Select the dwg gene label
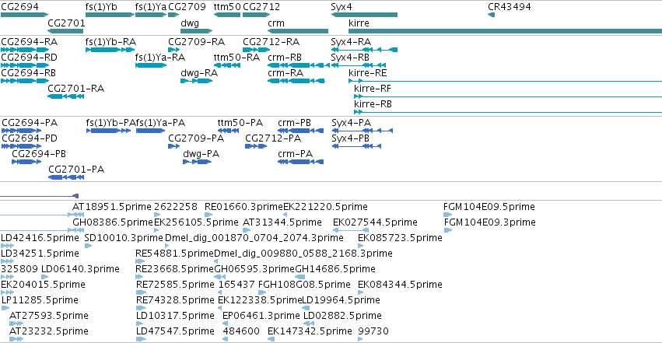662x343 pixels. coord(190,23)
